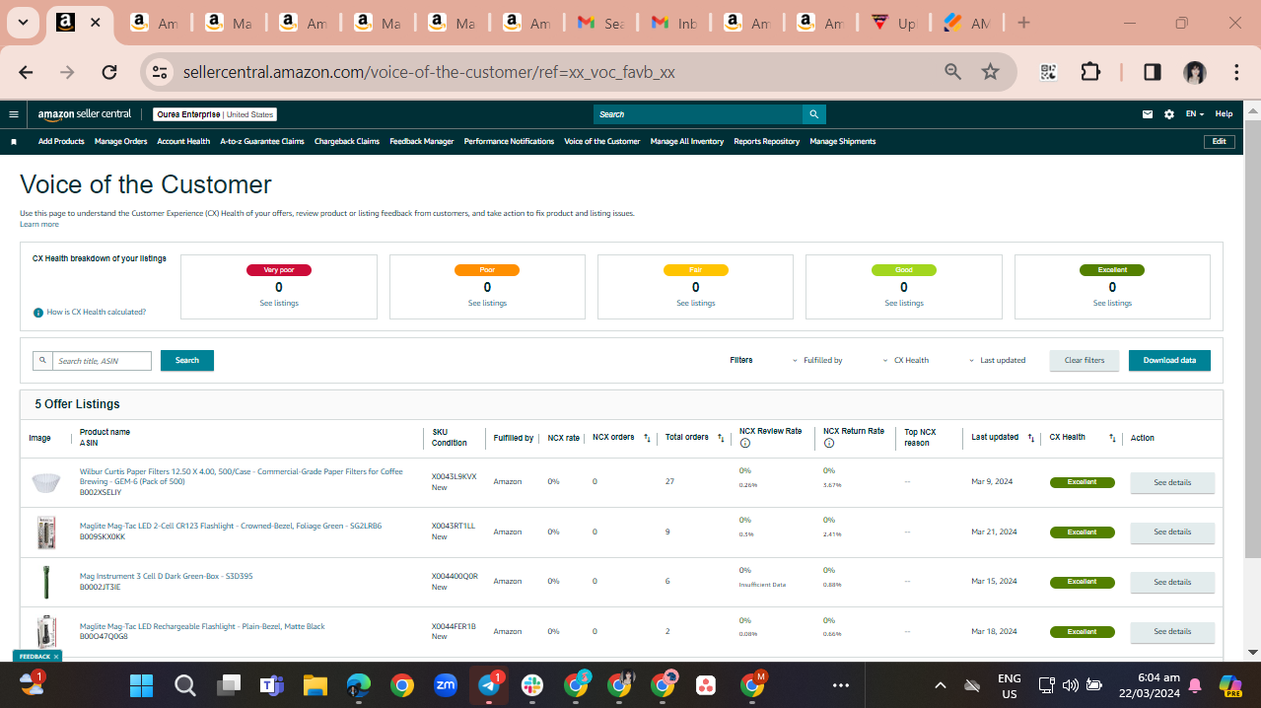
Task: Open Manage Orders in the nav bar
Action: [121, 142]
